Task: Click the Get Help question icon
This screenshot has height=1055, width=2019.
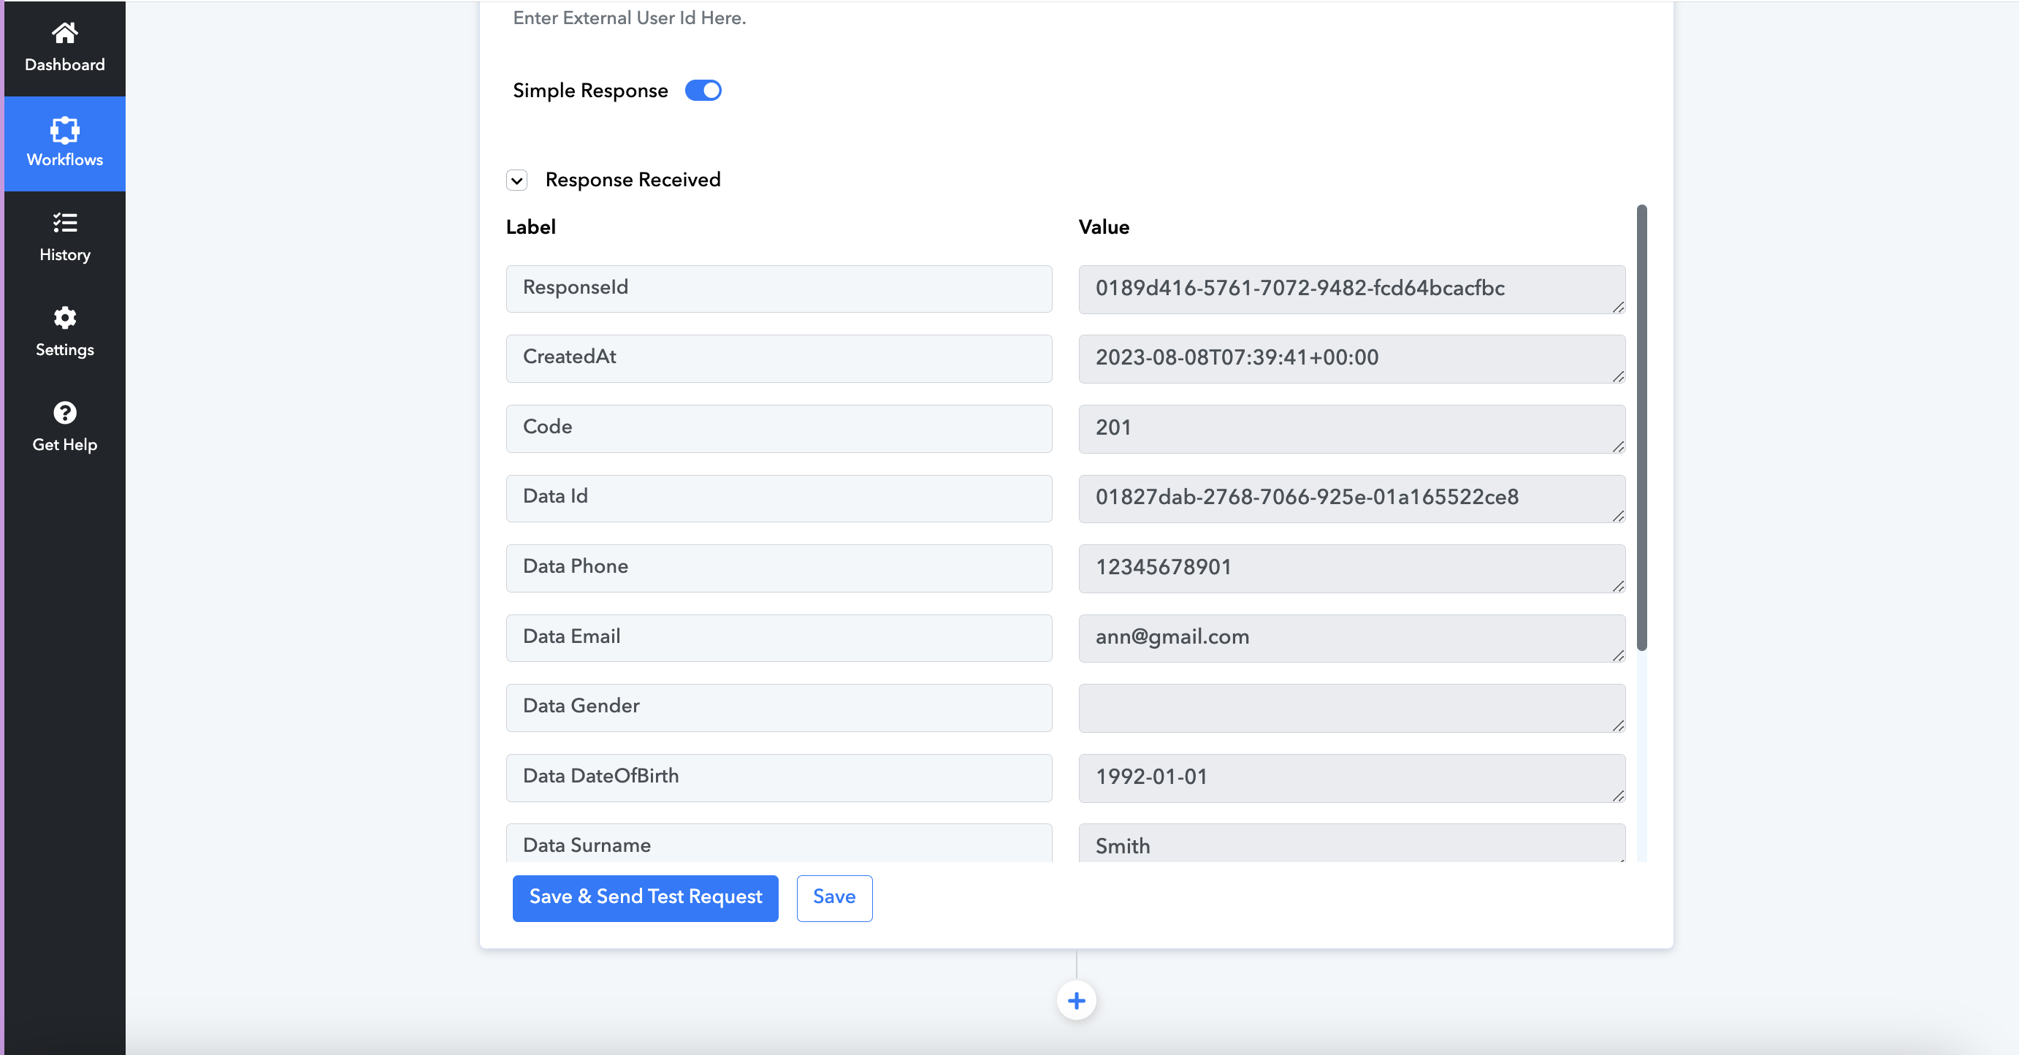Action: point(64,413)
